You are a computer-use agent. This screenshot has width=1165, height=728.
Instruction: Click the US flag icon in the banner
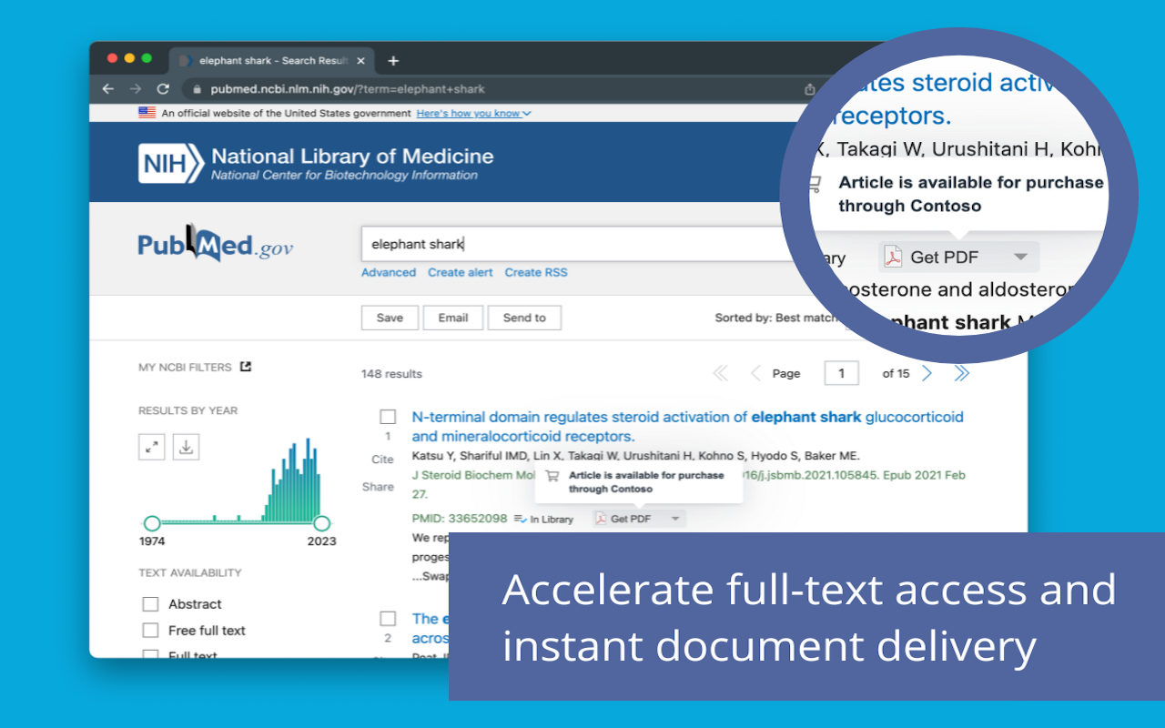click(147, 113)
